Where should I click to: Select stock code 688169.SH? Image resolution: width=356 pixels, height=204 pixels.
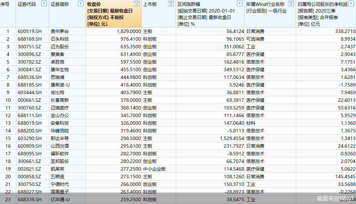[x=30, y=39]
